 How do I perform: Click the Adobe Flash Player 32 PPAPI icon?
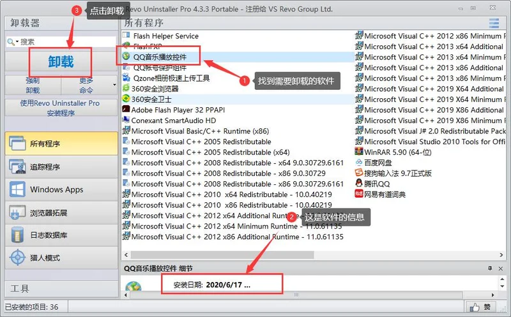pyautogui.click(x=126, y=109)
